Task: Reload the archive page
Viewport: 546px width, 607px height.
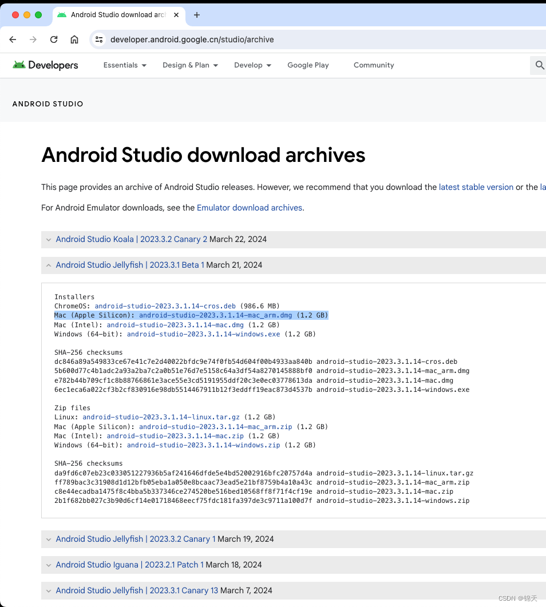Action: coord(54,39)
